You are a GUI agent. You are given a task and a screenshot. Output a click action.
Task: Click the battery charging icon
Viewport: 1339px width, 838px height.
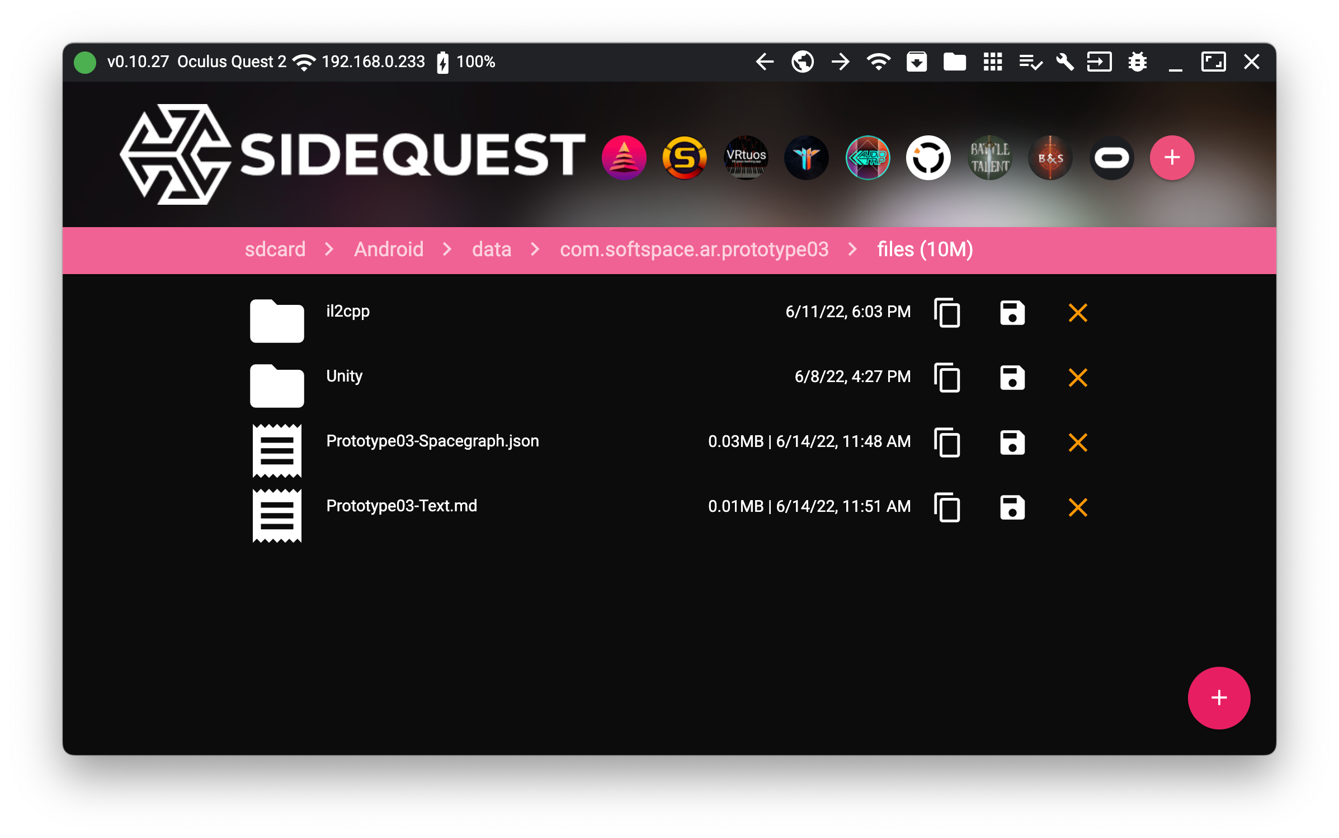(442, 62)
